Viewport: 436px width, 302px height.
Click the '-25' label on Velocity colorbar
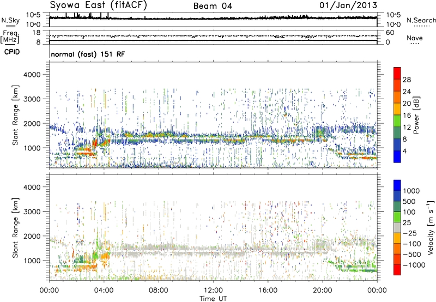tap(409, 233)
